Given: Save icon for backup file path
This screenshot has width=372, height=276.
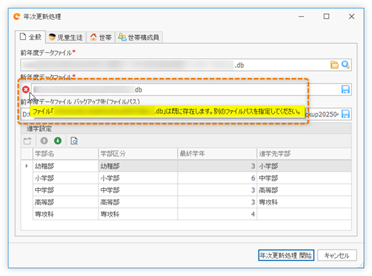Looking at the screenshot, I should [345, 114].
